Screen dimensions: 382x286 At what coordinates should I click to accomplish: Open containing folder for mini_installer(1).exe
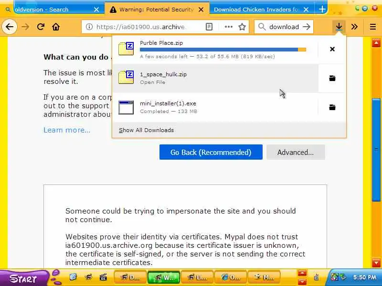coord(332,107)
